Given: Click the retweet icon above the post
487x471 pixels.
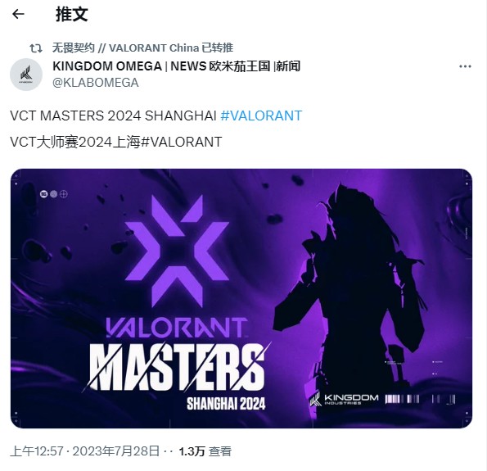Looking at the screenshot, I should click(36, 48).
